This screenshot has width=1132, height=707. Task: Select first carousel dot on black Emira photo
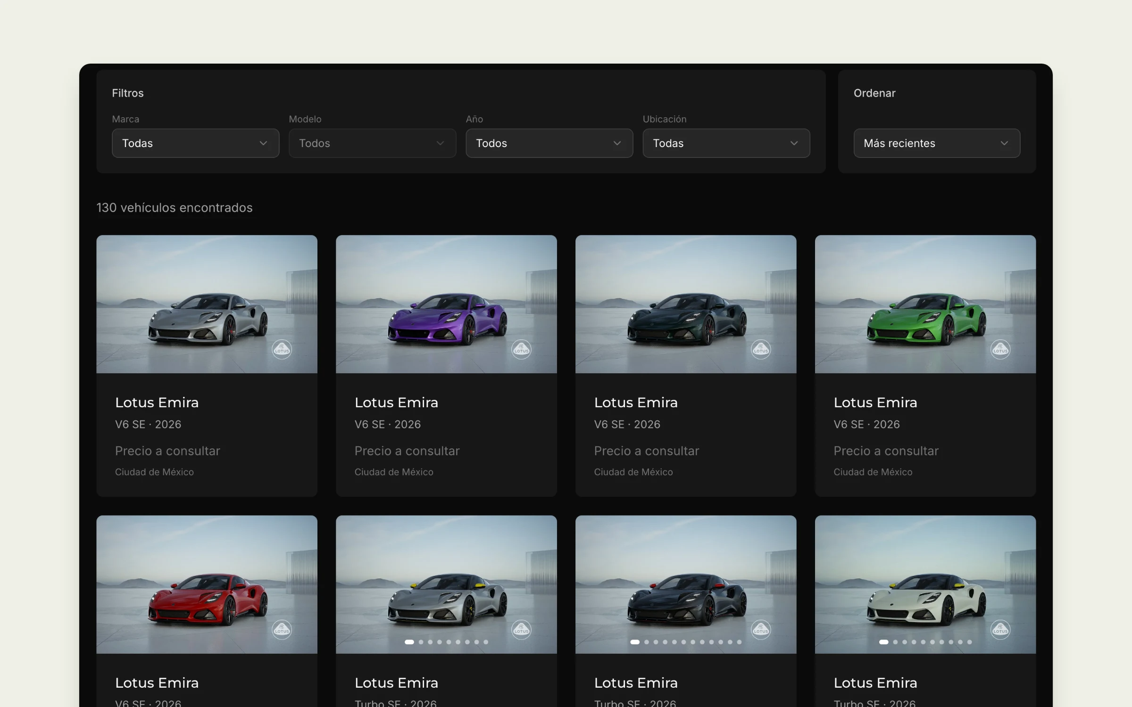(x=635, y=642)
